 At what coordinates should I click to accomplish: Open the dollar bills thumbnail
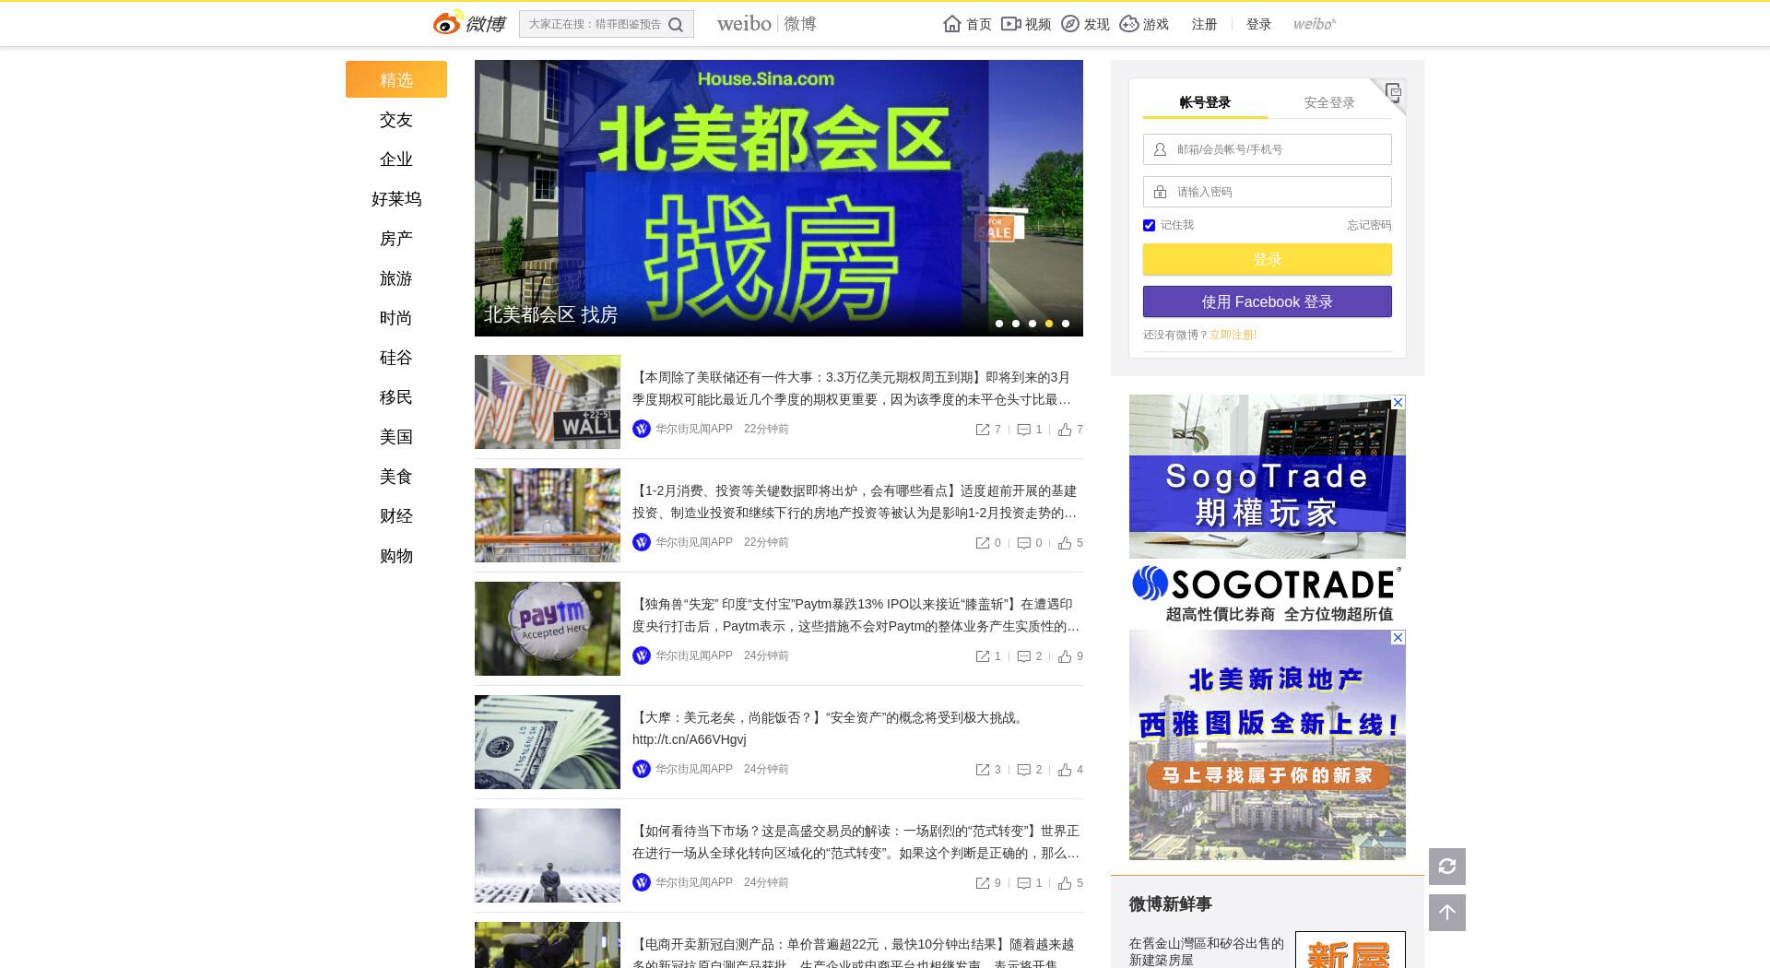click(x=548, y=742)
